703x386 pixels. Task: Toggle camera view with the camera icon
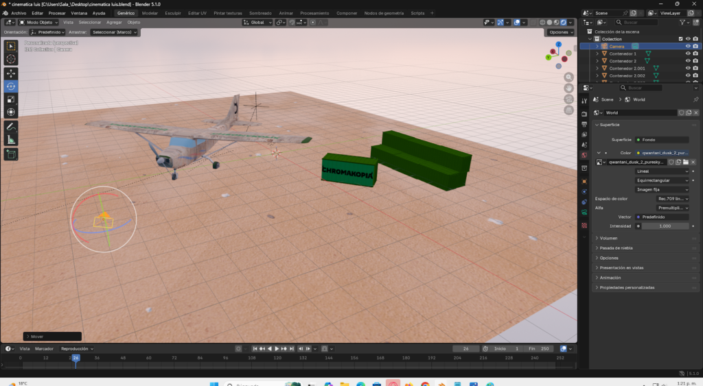point(568,99)
